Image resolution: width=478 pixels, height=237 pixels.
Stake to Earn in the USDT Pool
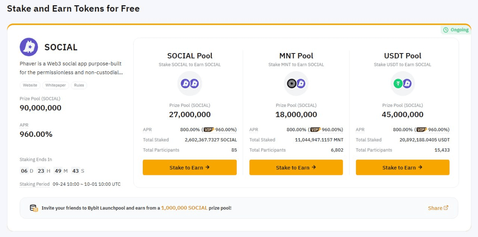pos(403,167)
